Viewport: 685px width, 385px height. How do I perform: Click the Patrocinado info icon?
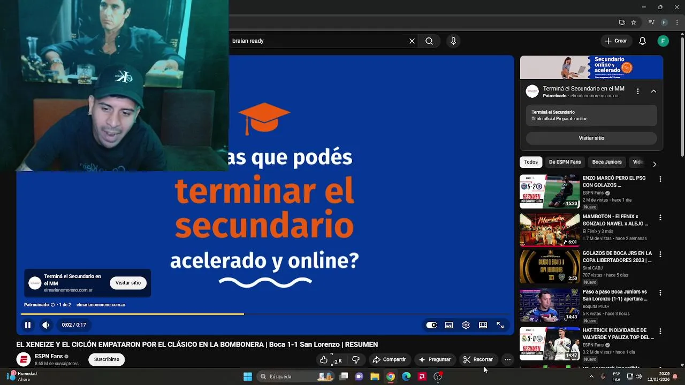coord(52,305)
